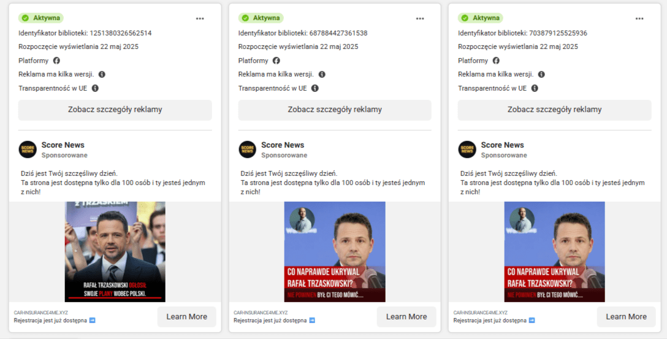
Task: Click 'Rejestracja jest już dostępna' text in ad 1251380326562514
Action: point(50,320)
